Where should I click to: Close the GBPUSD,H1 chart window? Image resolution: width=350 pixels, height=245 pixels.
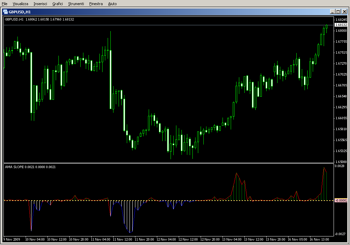click(x=345, y=12)
